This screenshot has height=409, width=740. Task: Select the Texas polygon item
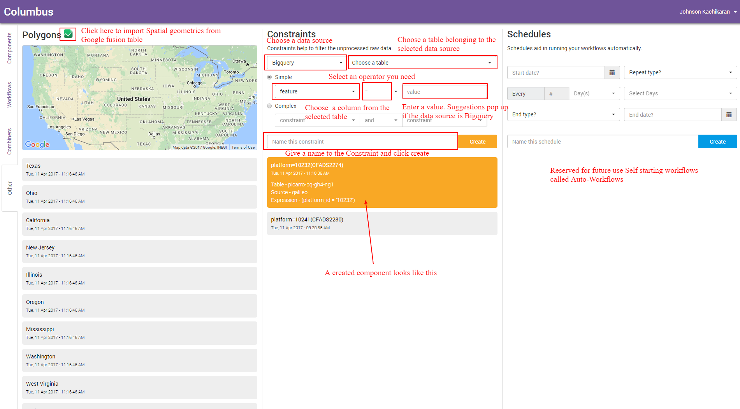[x=140, y=170]
